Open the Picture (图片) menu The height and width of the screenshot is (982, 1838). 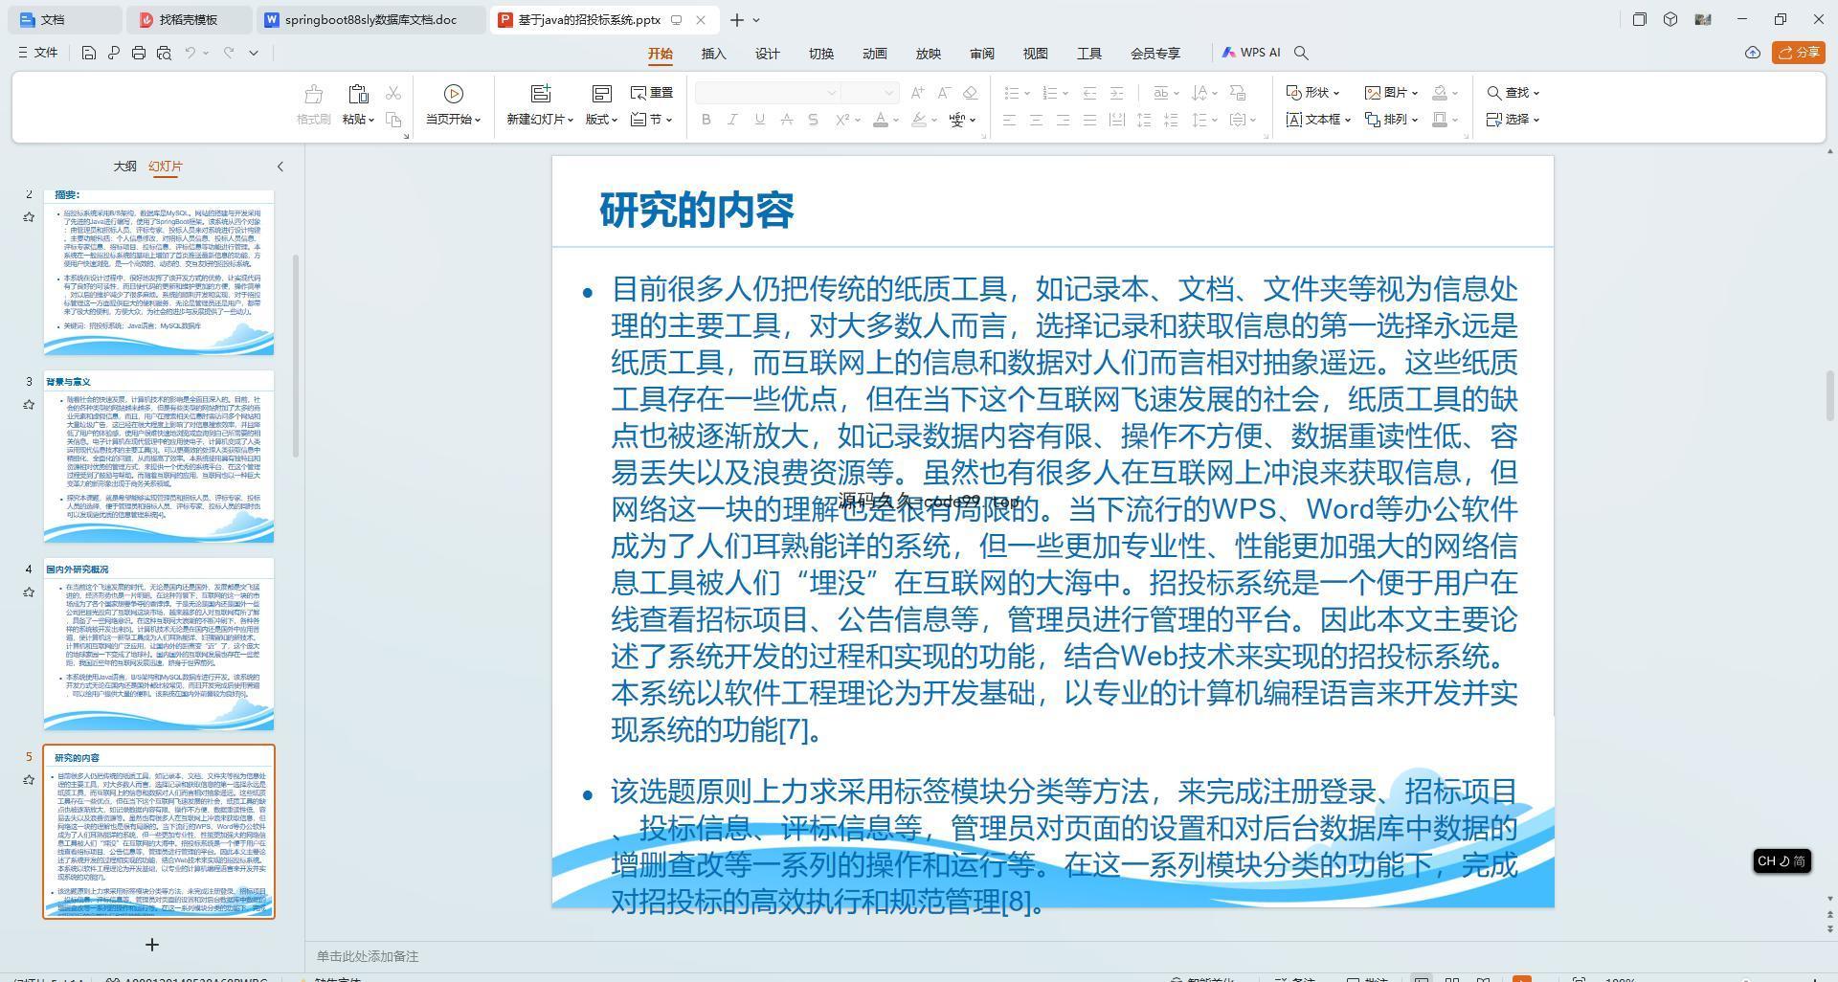tap(1392, 93)
